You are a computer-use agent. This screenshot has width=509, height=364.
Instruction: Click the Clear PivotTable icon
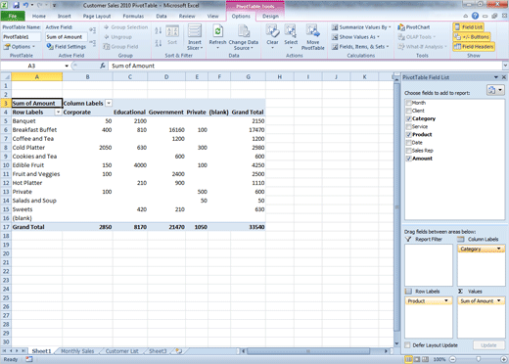pos(272,31)
